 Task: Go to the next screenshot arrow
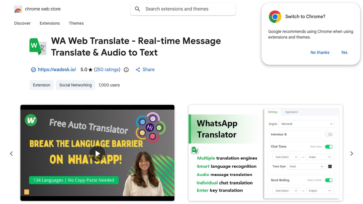click(x=352, y=154)
